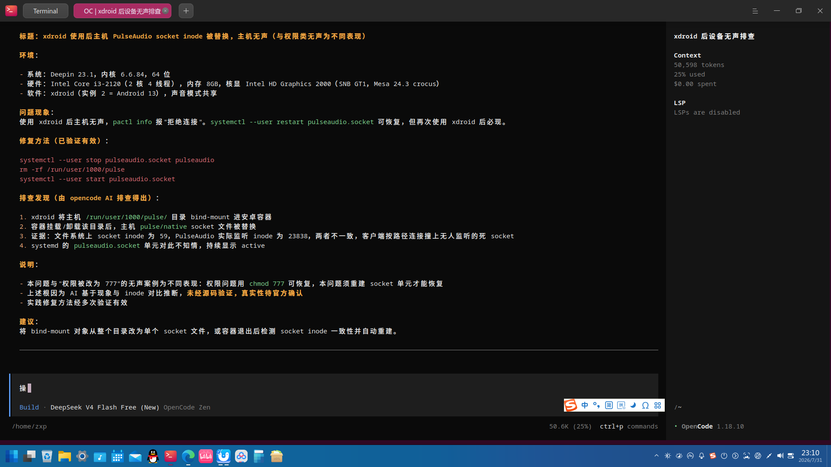Viewport: 831px width, 467px height.
Task: Open the volume speaker control in tray
Action: point(780,456)
